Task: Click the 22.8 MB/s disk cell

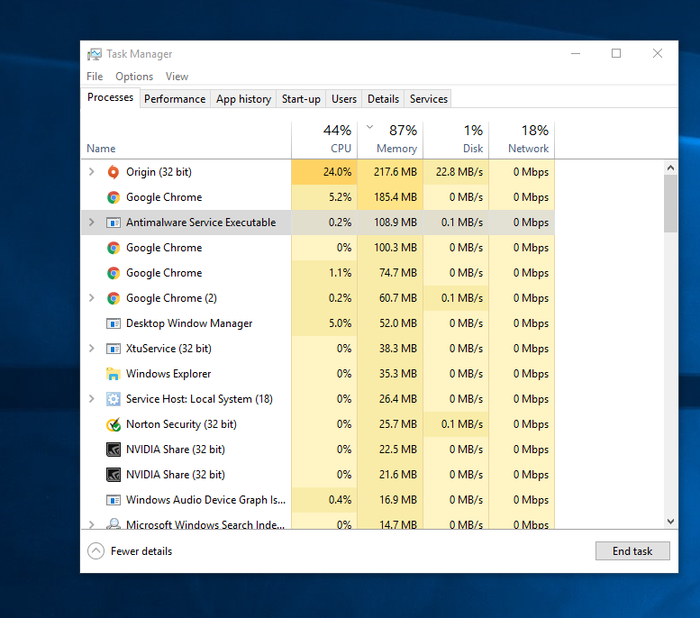Action: pyautogui.click(x=456, y=172)
